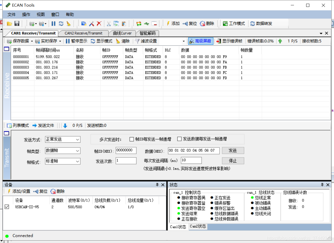The height and width of the screenshot is (243, 334).
Task: Toggle 显示错误帧 show error frames
Action: click(x=229, y=41)
